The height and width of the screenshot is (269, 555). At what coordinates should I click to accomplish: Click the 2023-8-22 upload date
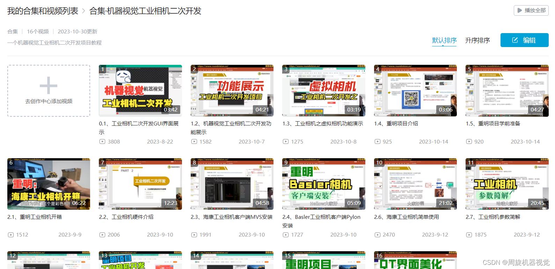coord(160,141)
